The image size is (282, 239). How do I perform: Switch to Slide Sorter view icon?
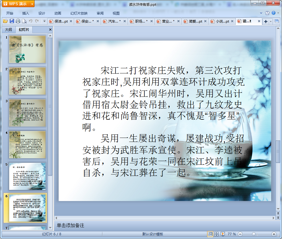(216, 234)
